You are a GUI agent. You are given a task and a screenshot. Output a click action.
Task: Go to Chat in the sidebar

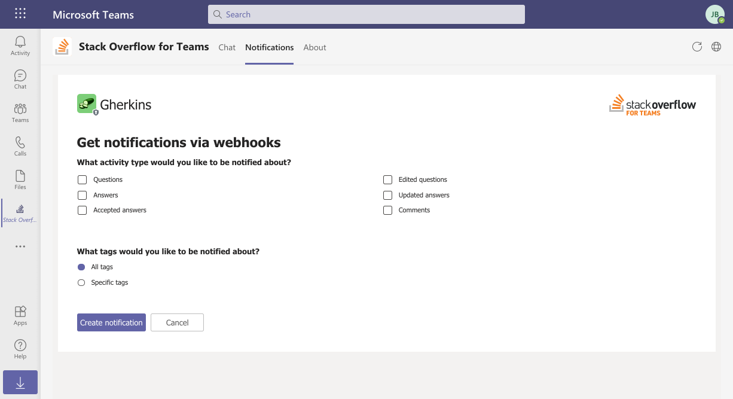point(20,79)
